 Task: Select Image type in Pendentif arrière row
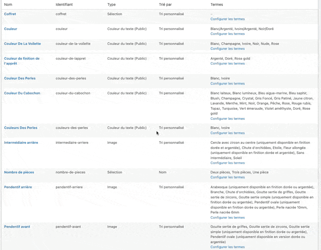pos(112,187)
